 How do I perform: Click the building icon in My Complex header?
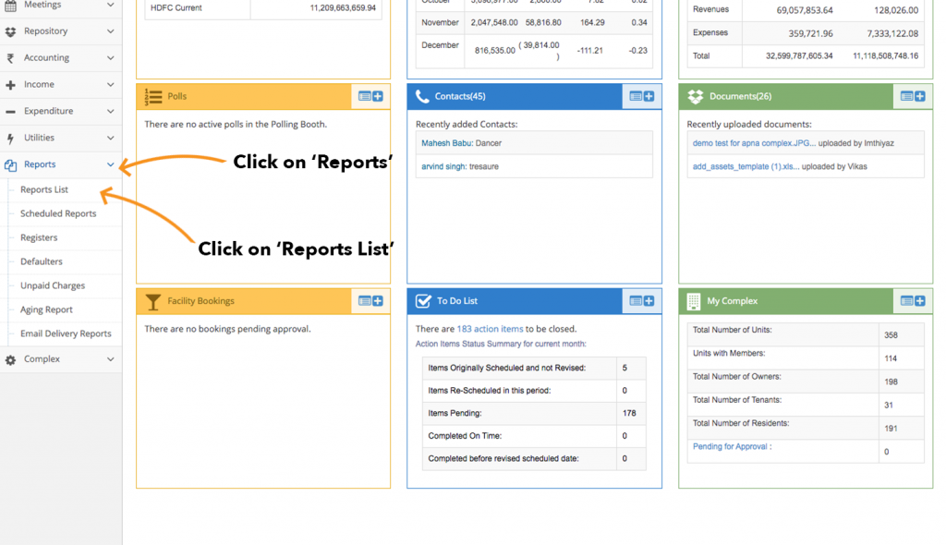pos(694,301)
